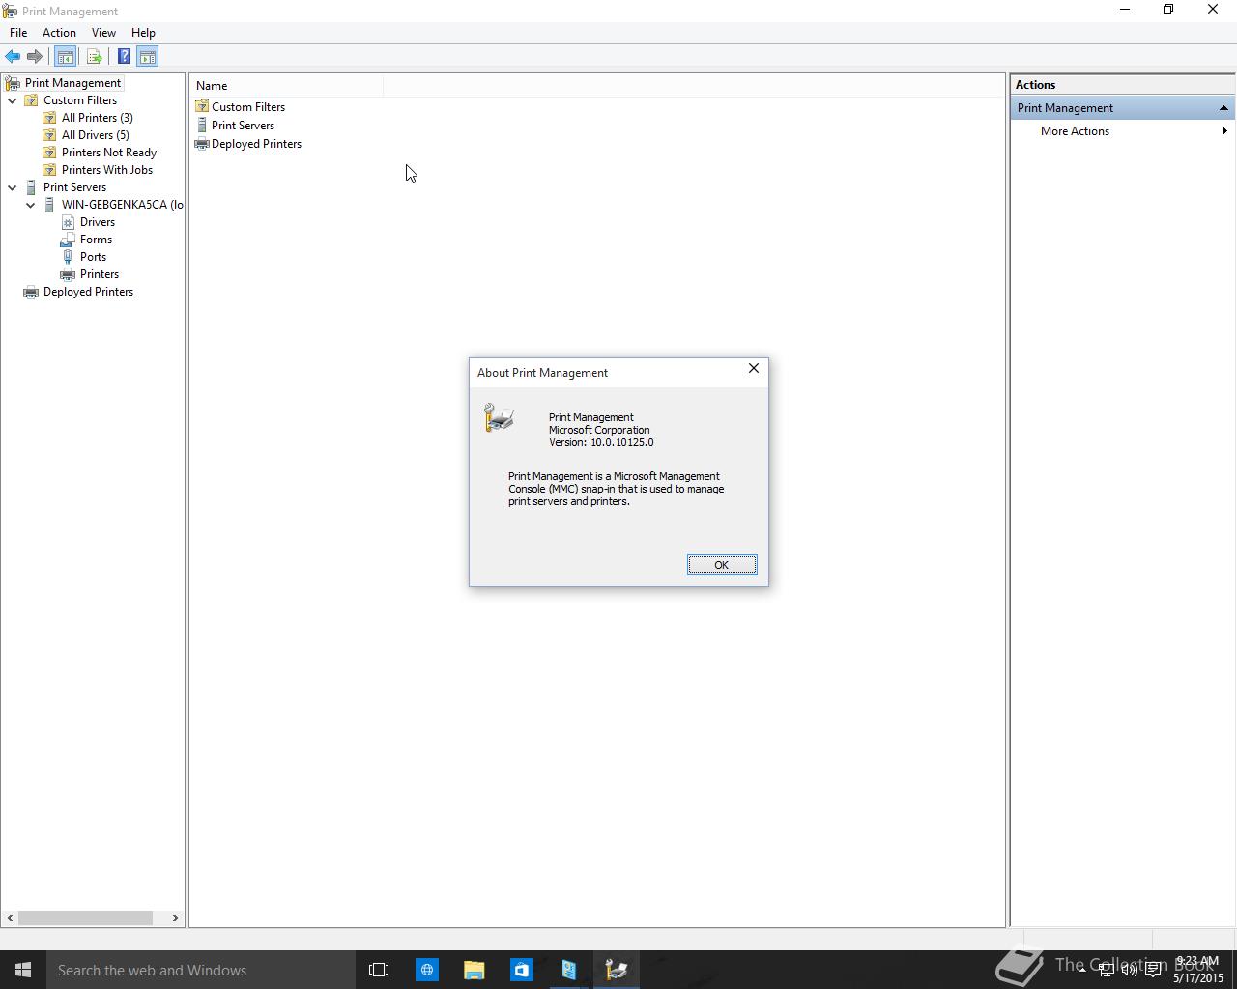Click the Custom Filters folder icon in tree

pos(31,100)
